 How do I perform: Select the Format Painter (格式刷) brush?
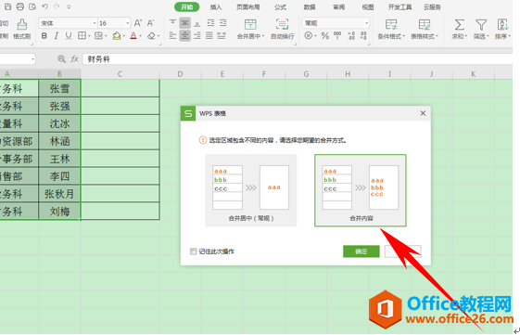tap(22, 29)
